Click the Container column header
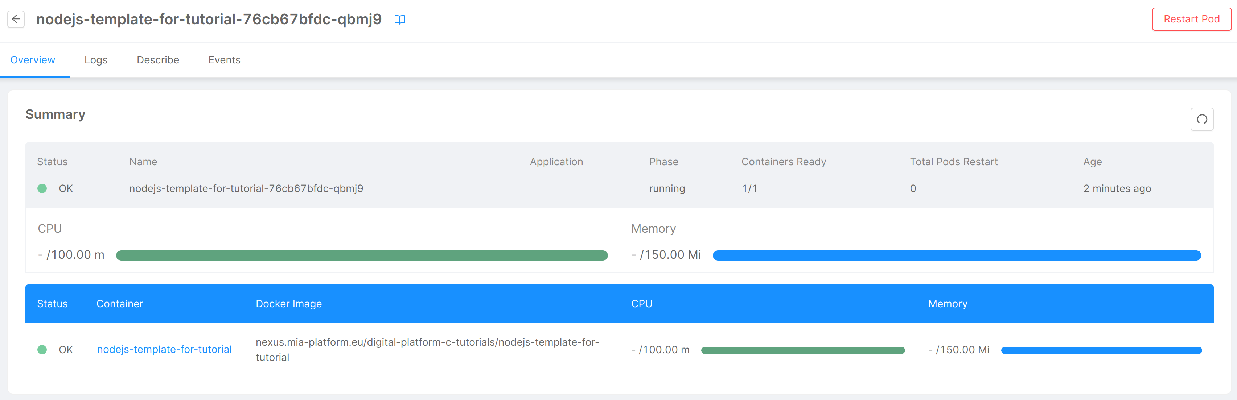Screen dimensions: 1237x400 [120, 304]
